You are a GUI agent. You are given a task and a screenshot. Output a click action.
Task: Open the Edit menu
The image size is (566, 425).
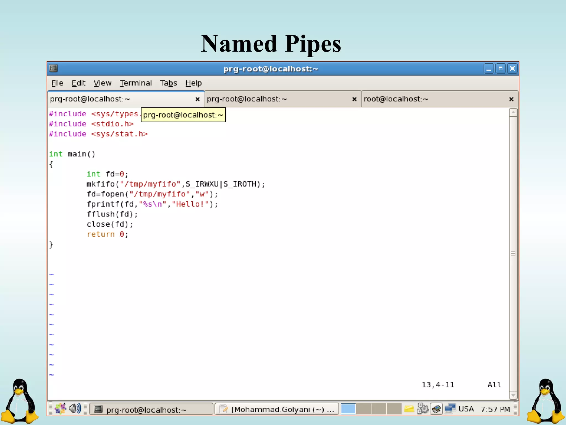(x=78, y=83)
